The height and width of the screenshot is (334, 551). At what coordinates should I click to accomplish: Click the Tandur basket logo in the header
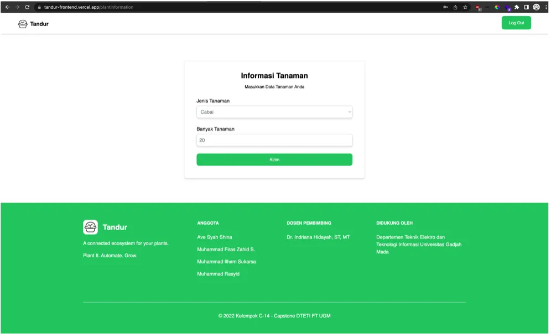point(22,24)
